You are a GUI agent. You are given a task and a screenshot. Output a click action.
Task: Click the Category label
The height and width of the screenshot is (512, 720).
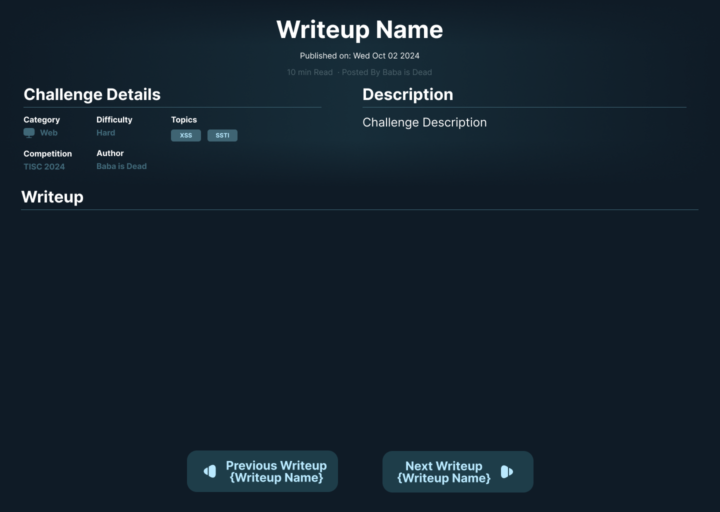coord(41,120)
